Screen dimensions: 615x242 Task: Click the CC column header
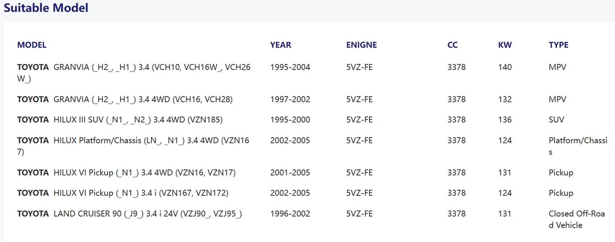(x=452, y=45)
